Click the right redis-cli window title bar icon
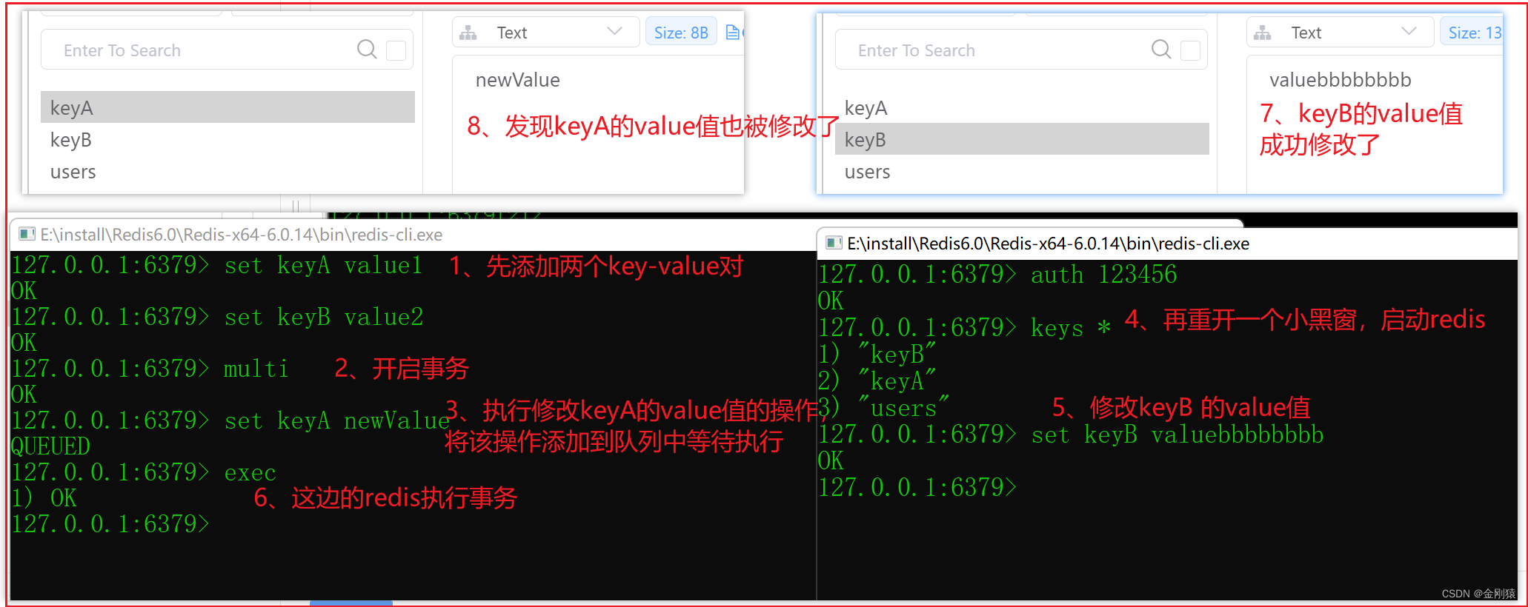This screenshot has width=1528, height=607. pyautogui.click(x=834, y=243)
